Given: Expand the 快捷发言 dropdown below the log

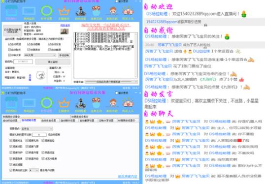Looking at the screenshot, I should click(x=111, y=82).
